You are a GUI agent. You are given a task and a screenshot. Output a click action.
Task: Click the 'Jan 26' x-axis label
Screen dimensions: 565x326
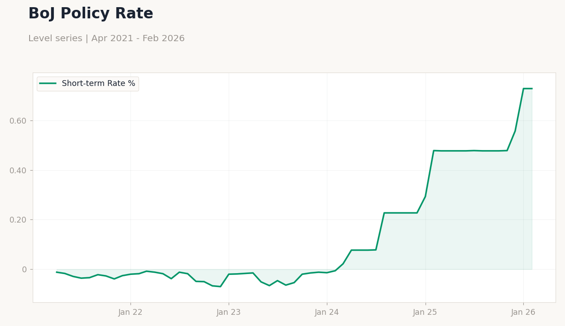(523, 313)
